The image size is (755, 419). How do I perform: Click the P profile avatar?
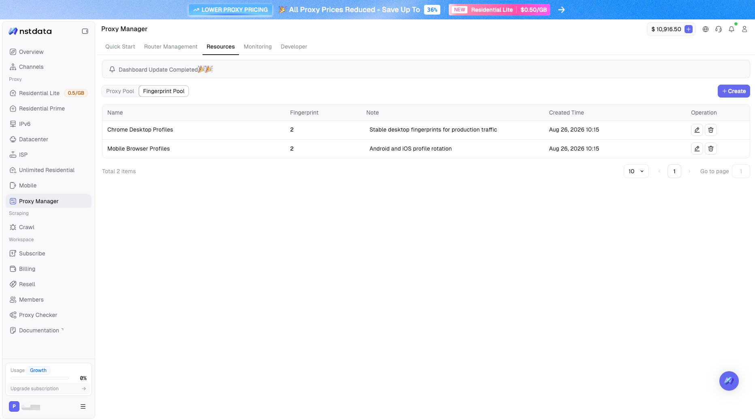(14, 406)
